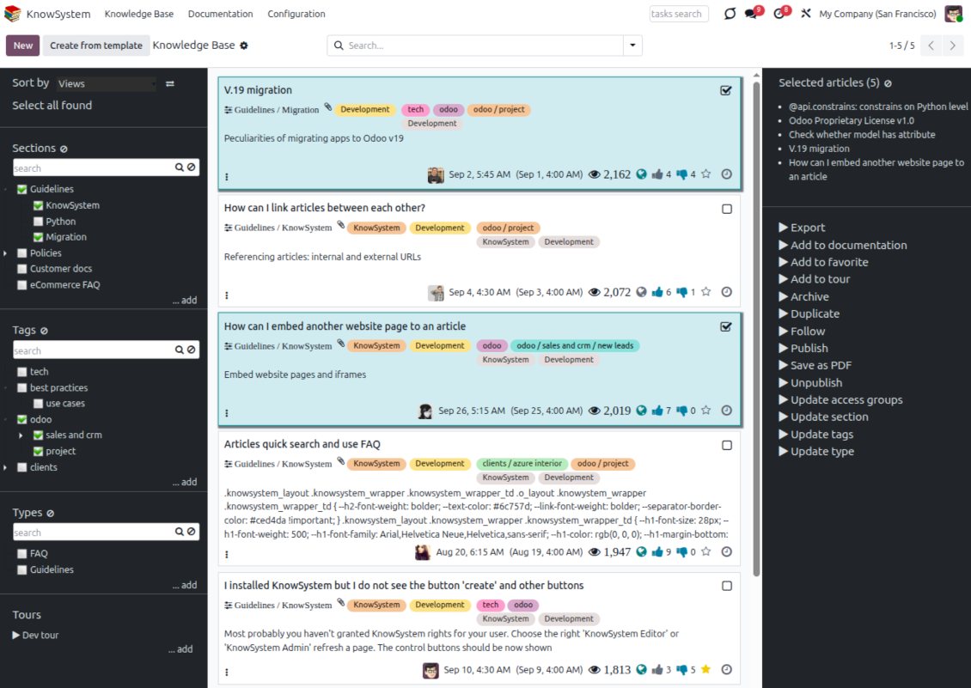Screen dimensions: 971x688
Task: Click clock activity icon on Articles quick search card
Action: tap(726, 551)
